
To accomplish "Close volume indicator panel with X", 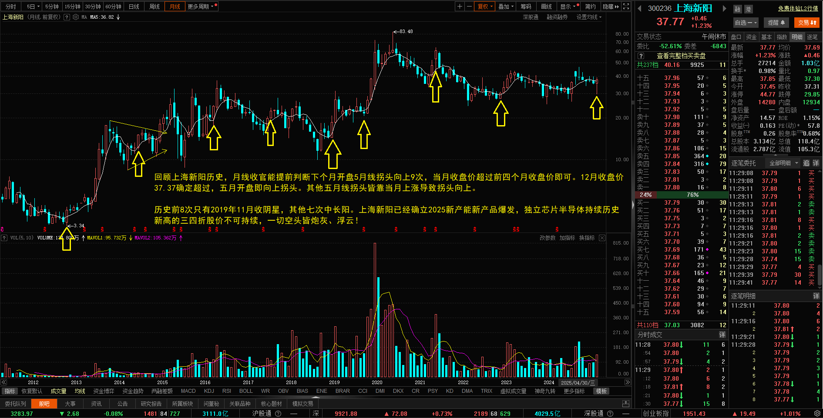I will pyautogui.click(x=602, y=238).
